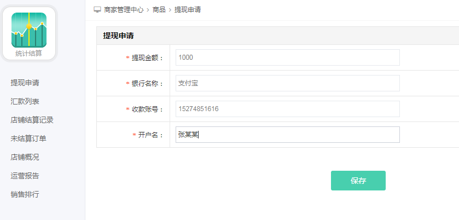Viewport: 459px width, 220px height.
Task: Open the 店铺概况 page
Action: (25, 157)
